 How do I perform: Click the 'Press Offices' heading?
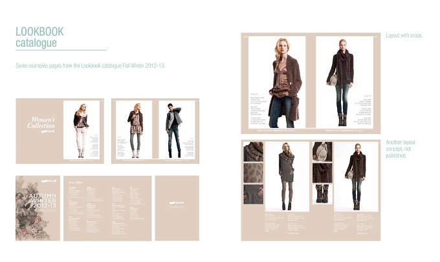tap(76, 182)
